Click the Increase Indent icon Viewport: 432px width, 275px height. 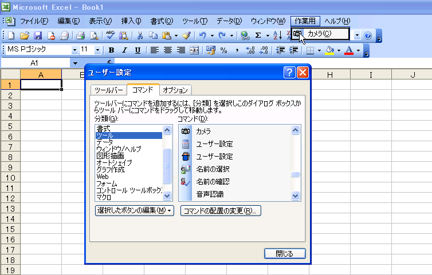point(294,50)
